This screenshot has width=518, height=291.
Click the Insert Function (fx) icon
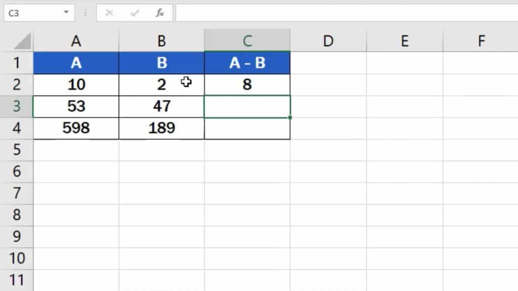coord(160,13)
